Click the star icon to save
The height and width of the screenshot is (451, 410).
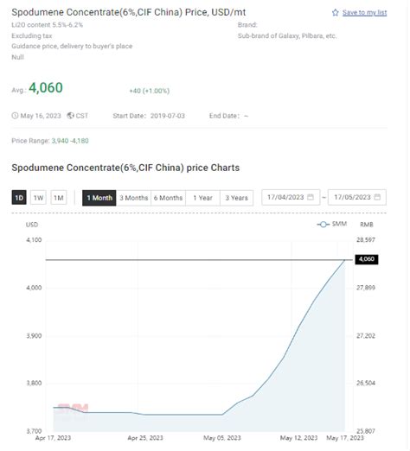point(336,13)
